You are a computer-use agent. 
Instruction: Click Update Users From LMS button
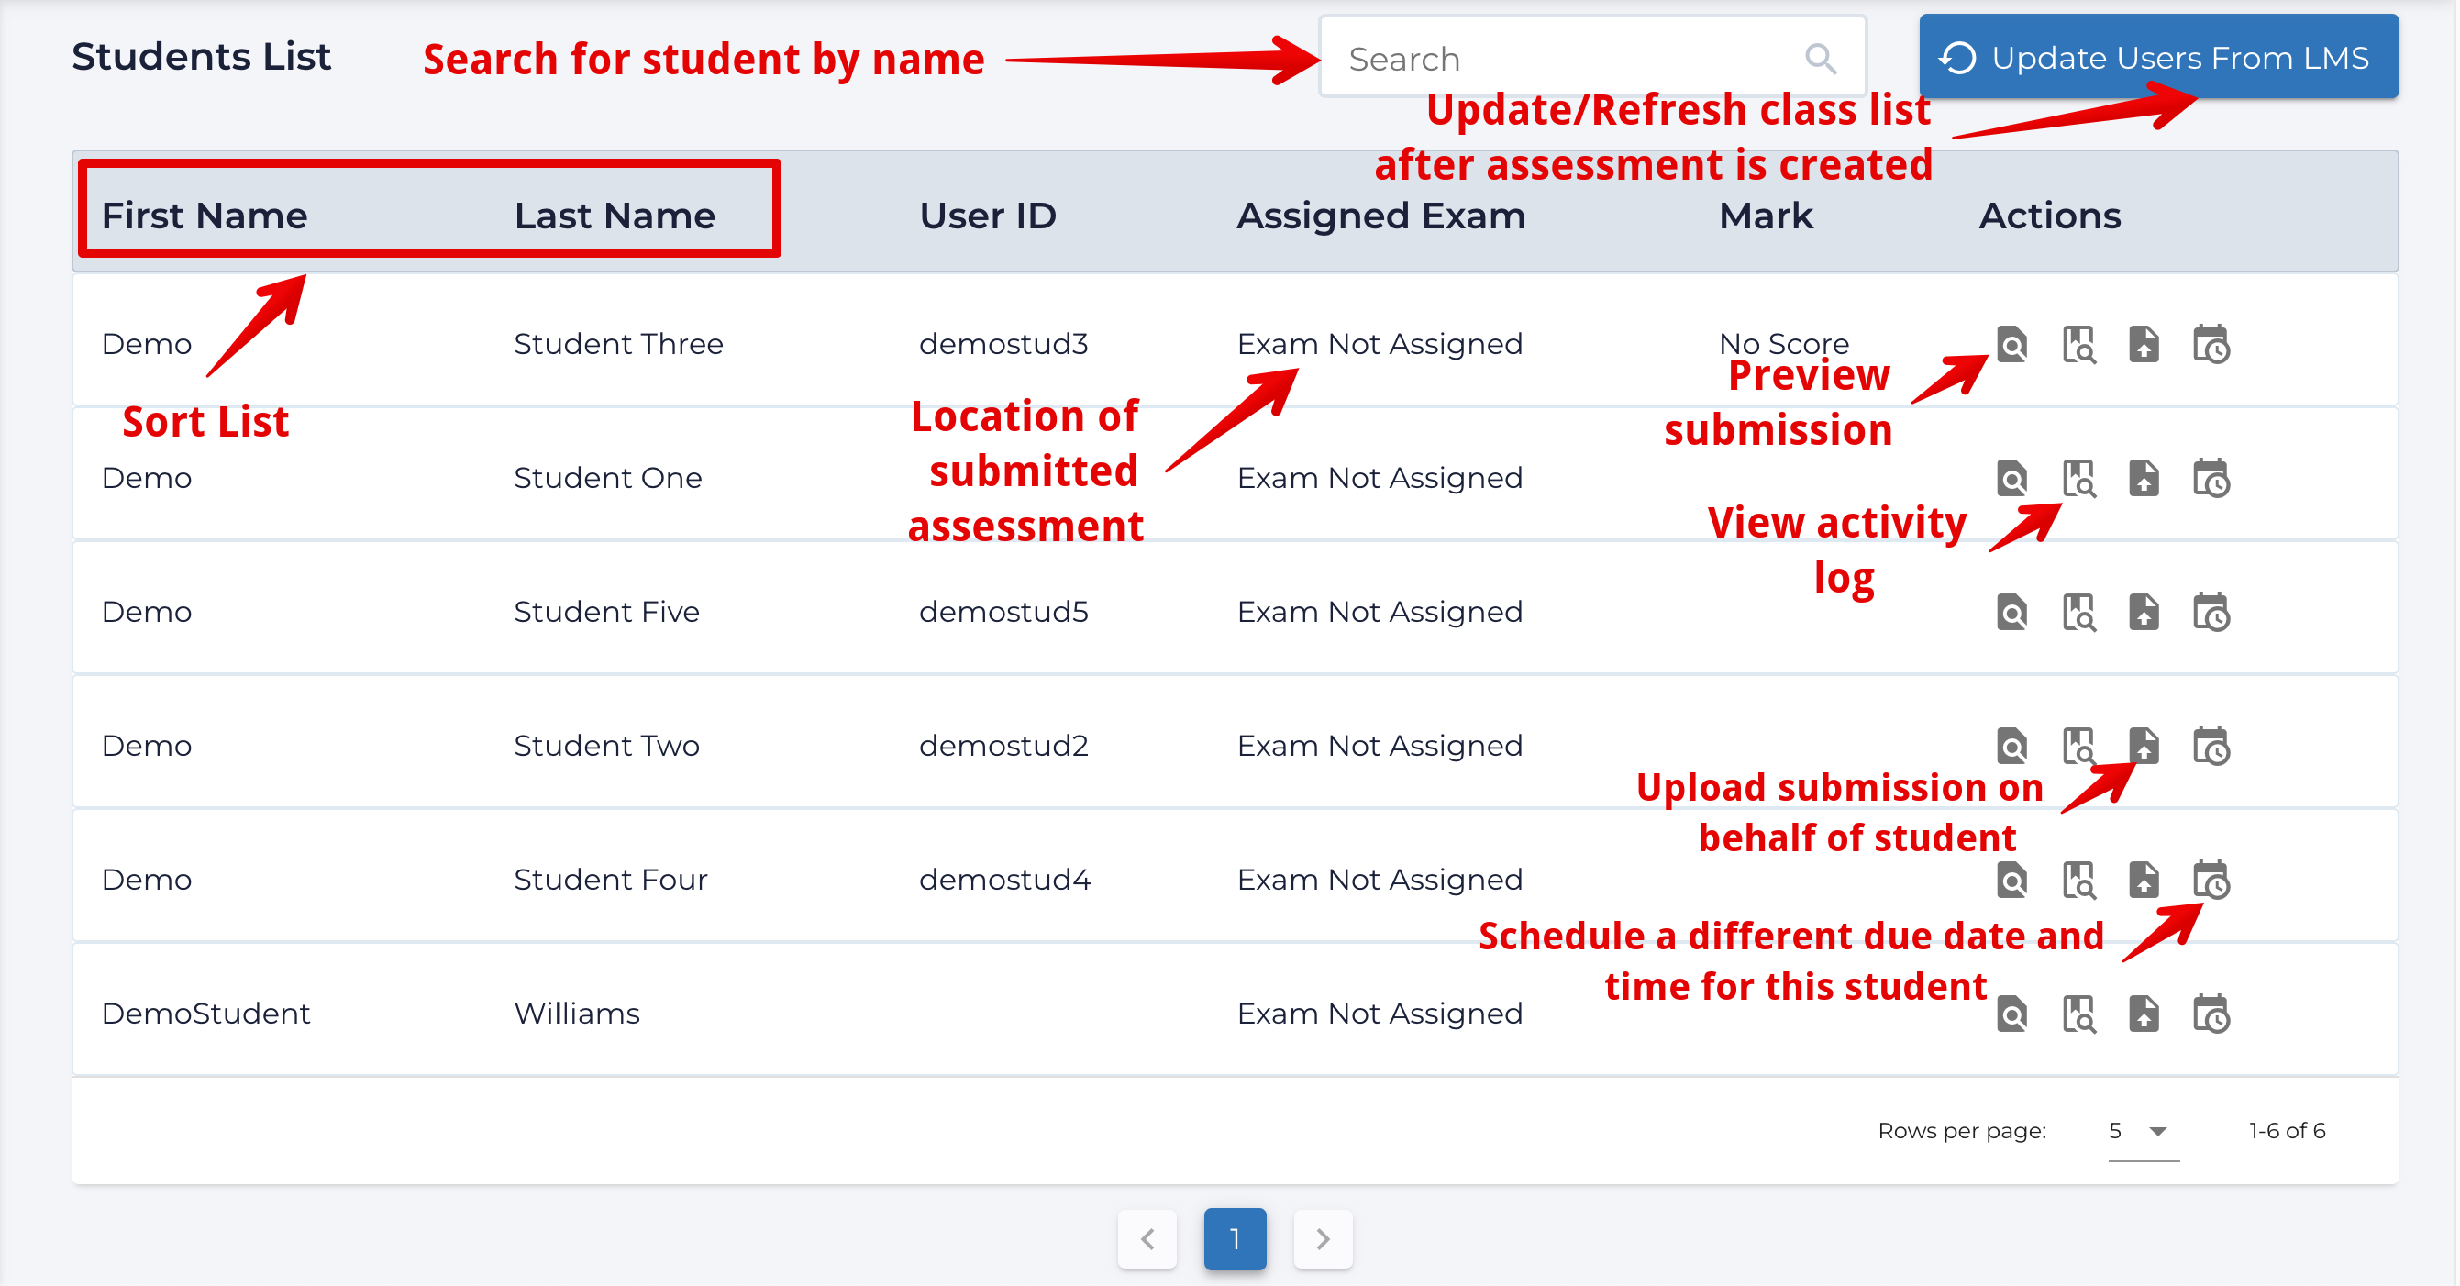[2157, 57]
